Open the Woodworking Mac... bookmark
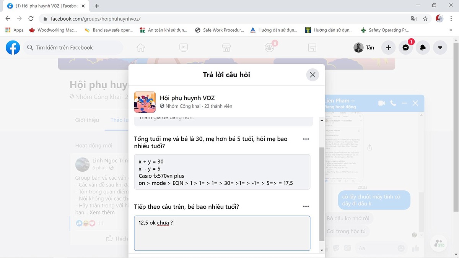 coord(53,30)
